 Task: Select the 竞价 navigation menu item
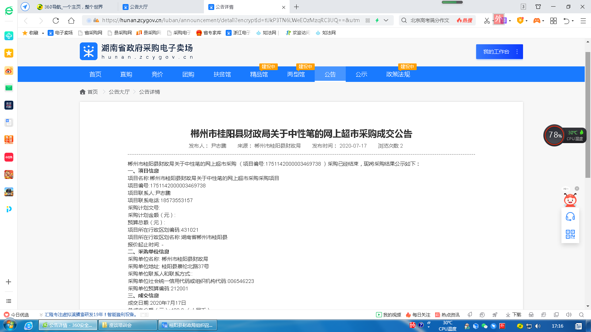(157, 74)
